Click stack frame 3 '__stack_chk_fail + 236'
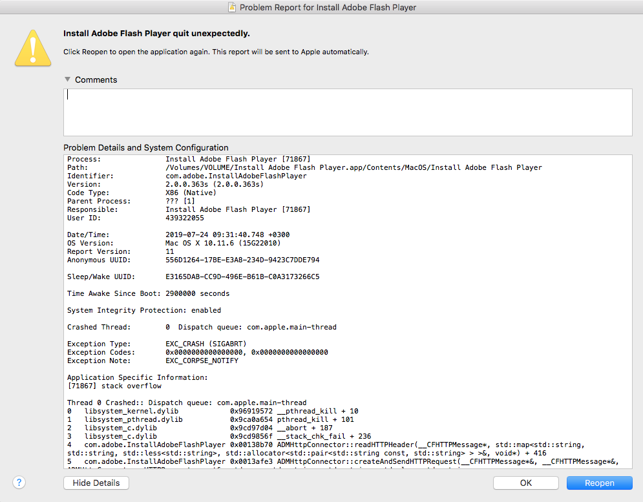 (324, 436)
